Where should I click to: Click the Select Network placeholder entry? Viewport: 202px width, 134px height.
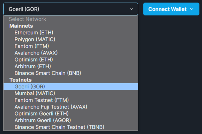point(27,19)
